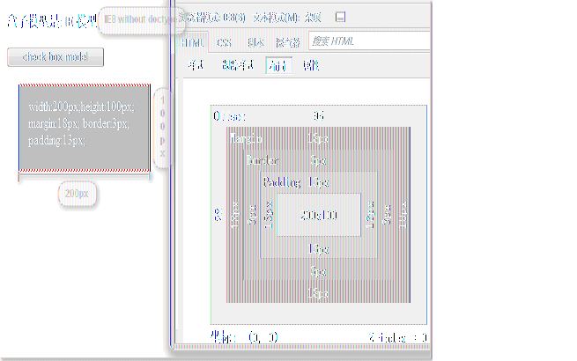Click the Padding label in layout diagram
The image size is (577, 361).
tap(282, 182)
